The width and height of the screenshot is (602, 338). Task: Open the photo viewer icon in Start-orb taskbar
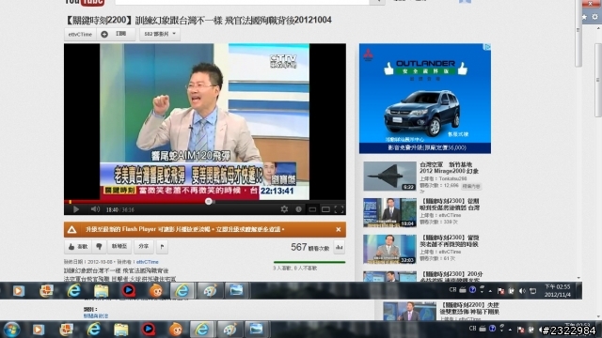pyautogui.click(x=256, y=330)
